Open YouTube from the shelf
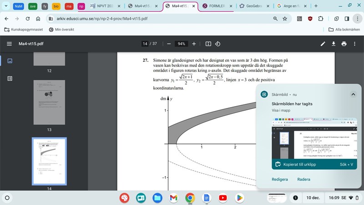 point(222,198)
